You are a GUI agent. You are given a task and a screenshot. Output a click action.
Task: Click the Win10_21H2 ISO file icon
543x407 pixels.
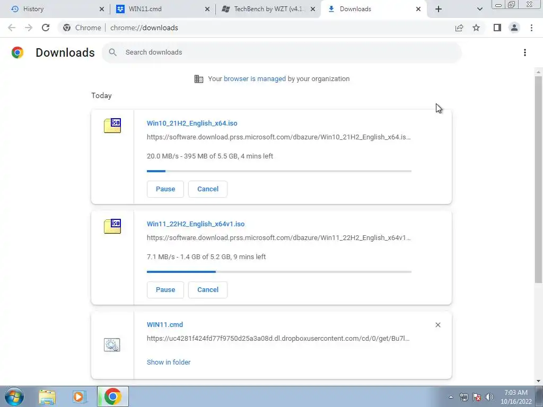[112, 125]
